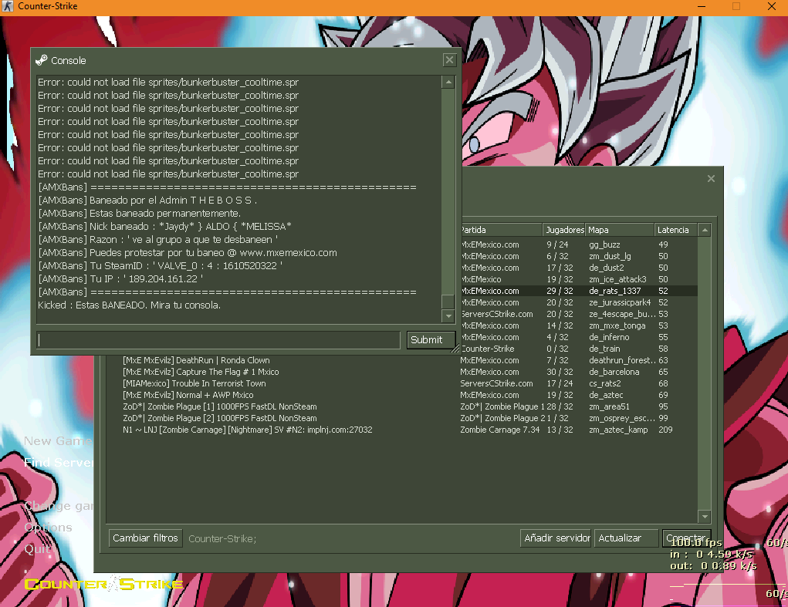Click the Steam icon in the Console title bar

41,60
